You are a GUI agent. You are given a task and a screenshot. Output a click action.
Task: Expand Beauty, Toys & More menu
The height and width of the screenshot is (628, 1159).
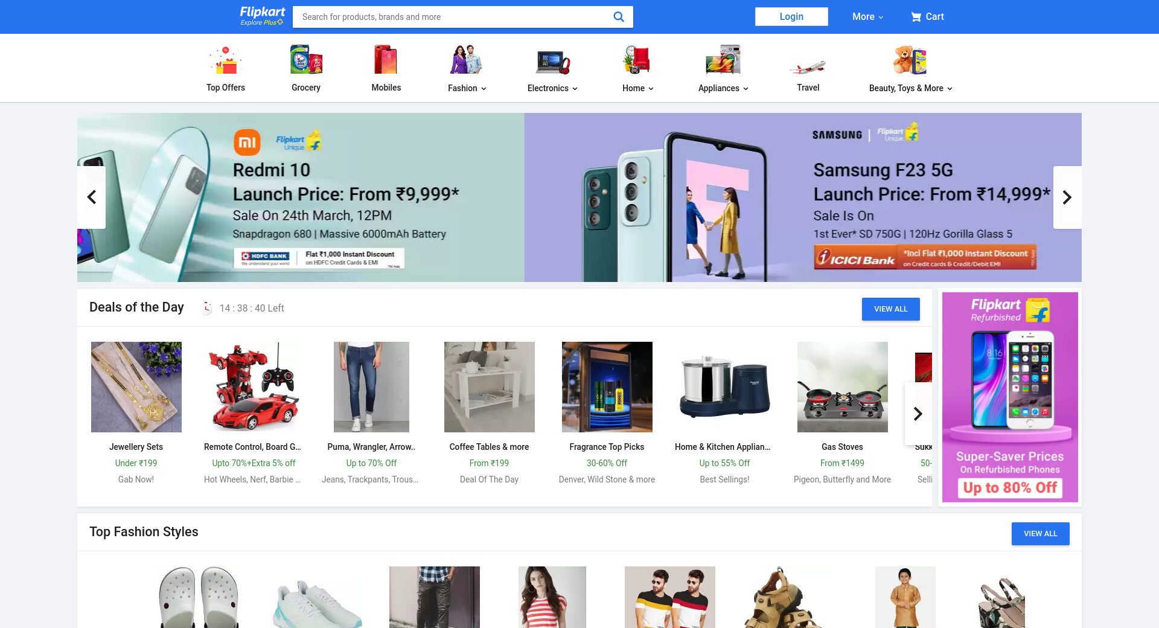[910, 88]
